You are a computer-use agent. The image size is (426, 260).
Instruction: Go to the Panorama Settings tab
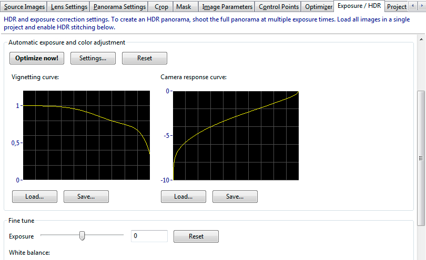(119, 7)
